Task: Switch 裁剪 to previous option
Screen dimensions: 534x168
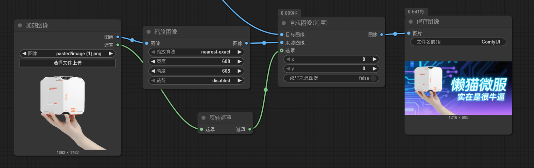Action: [153, 80]
